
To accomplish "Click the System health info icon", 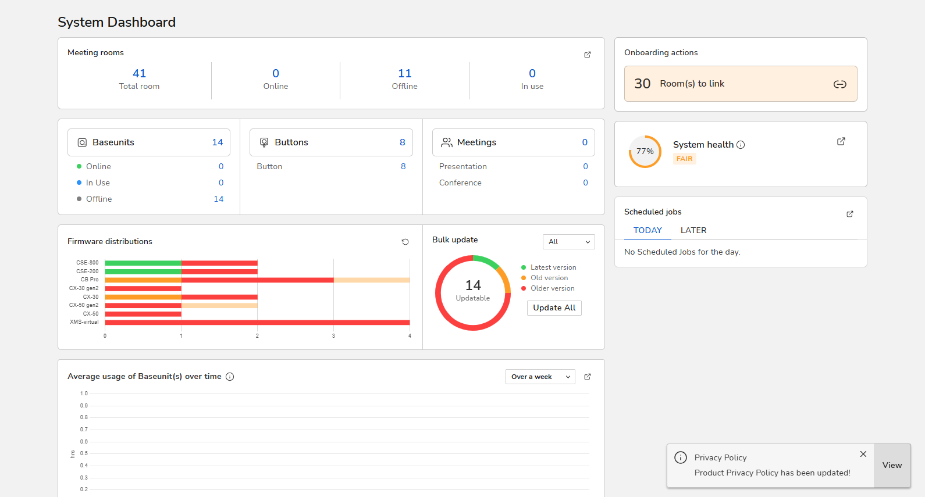I will pyautogui.click(x=741, y=145).
